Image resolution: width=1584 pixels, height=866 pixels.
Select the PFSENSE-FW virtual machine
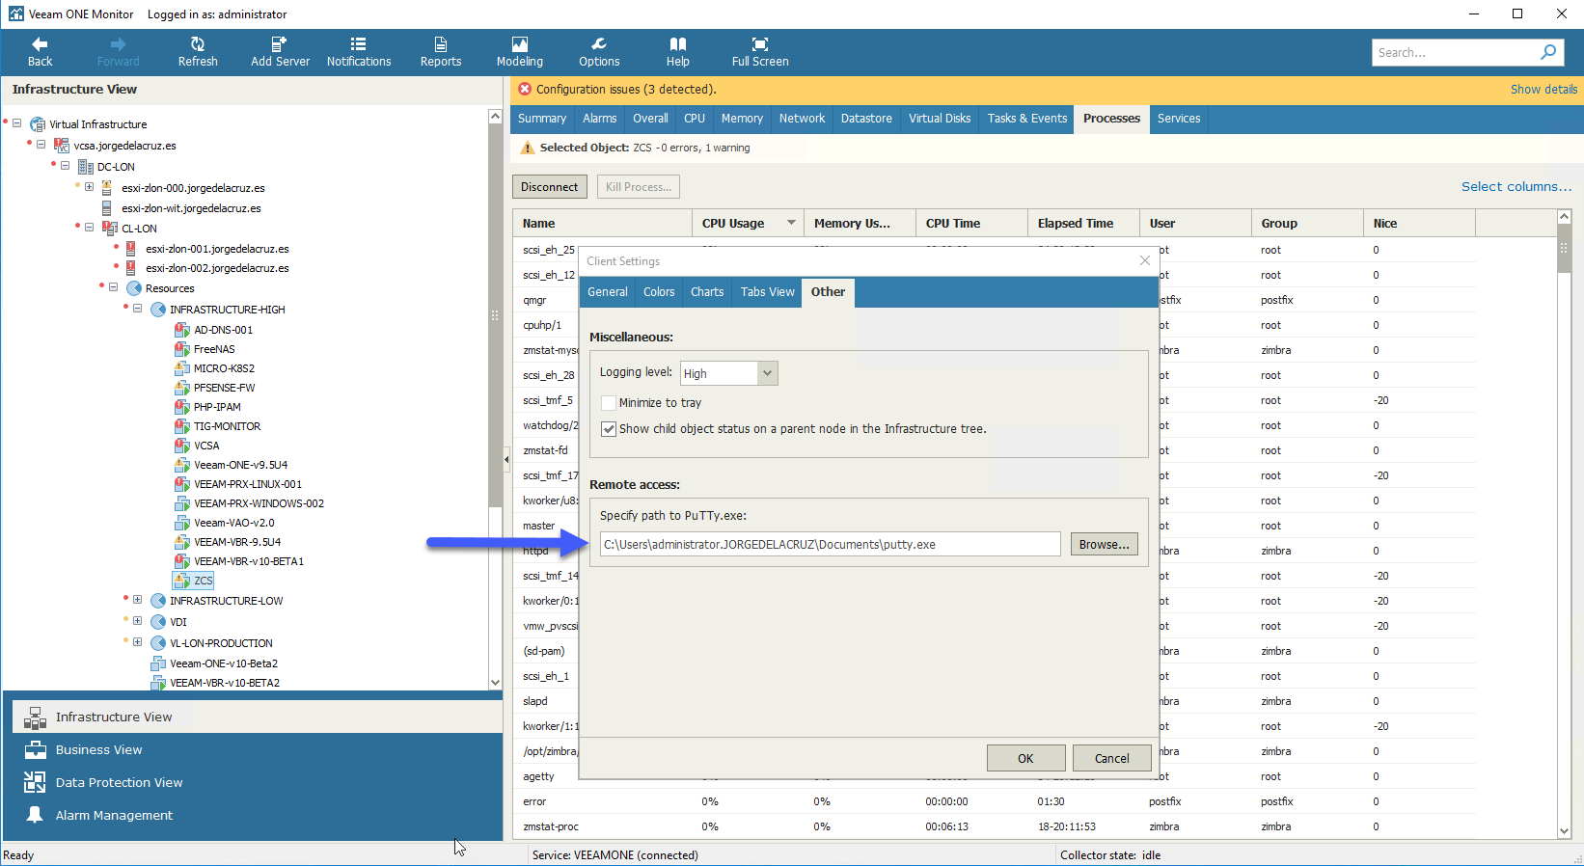(224, 388)
